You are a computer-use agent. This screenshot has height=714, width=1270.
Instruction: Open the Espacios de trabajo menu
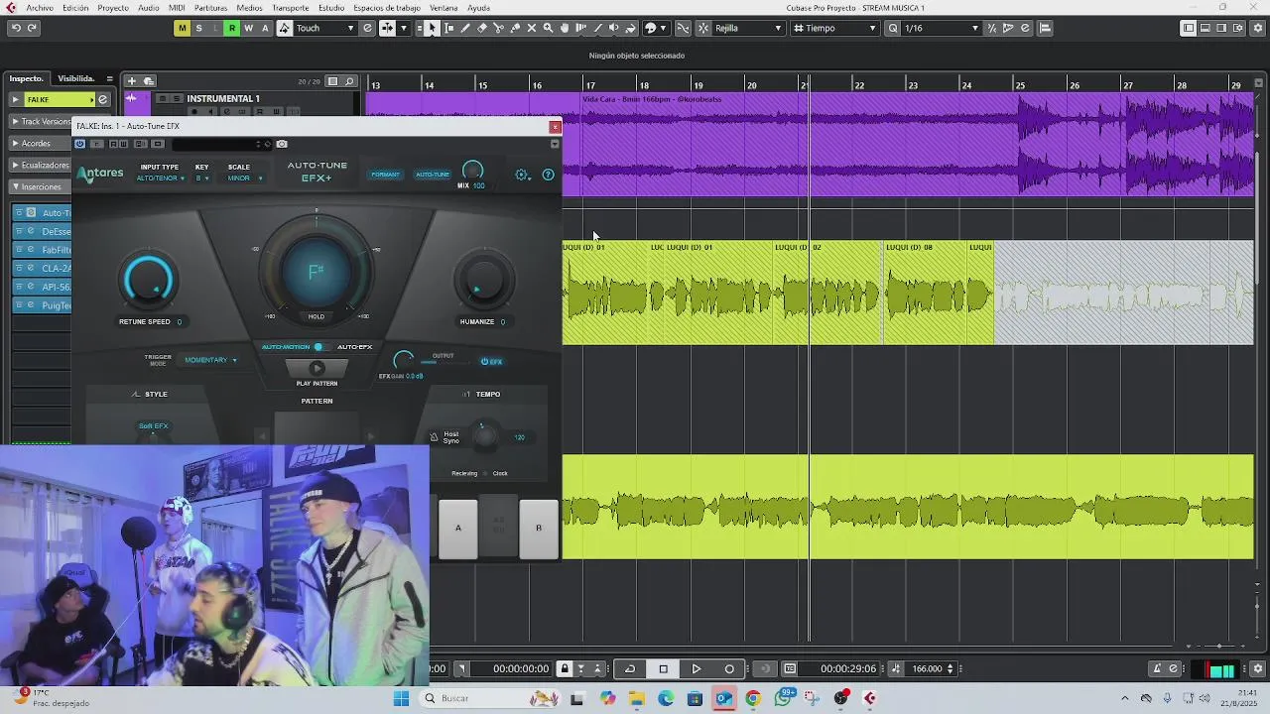(387, 8)
